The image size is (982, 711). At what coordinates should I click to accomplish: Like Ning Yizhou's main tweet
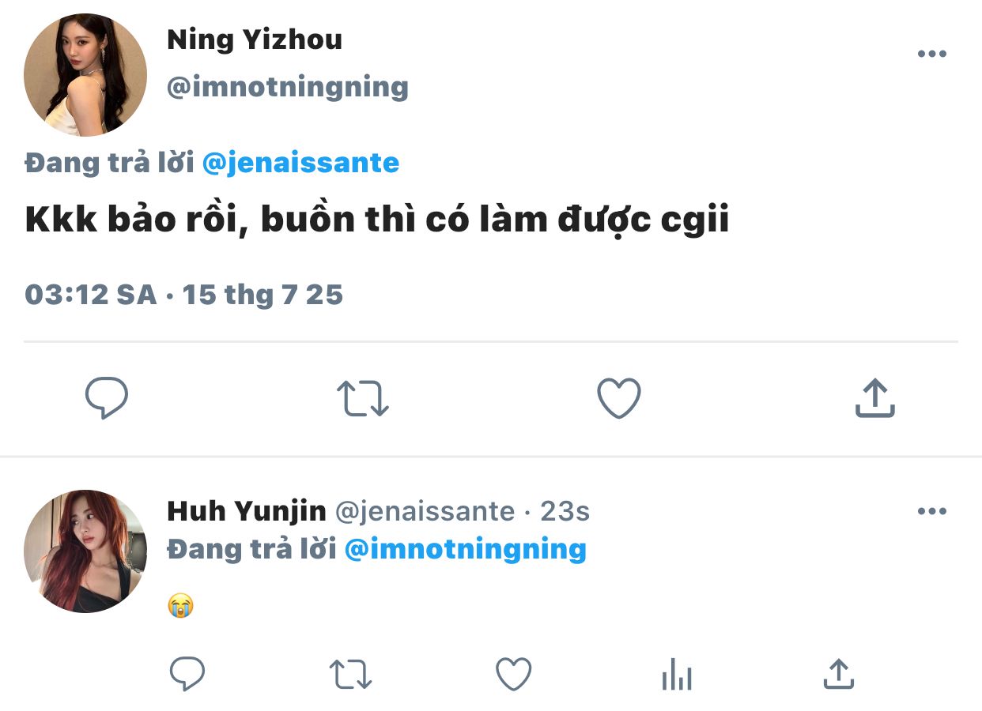tap(618, 398)
